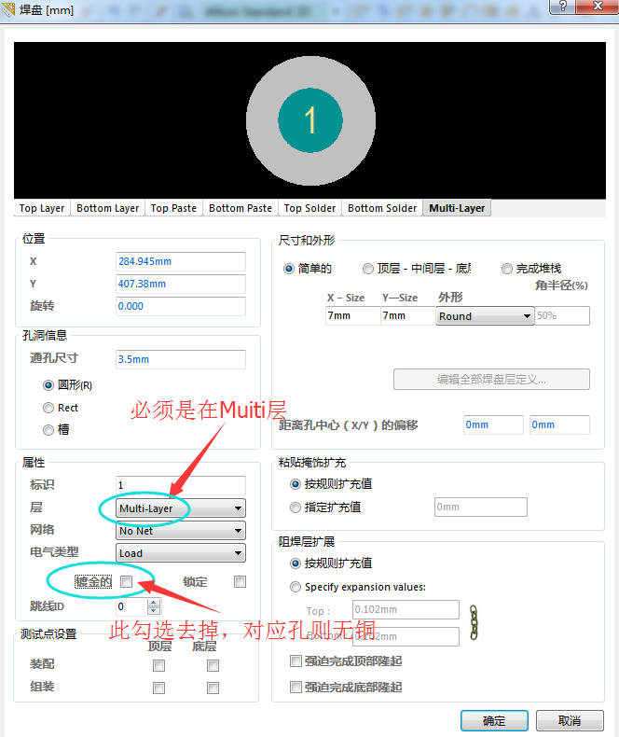Uncheck the 镀金的 plated checkbox
Viewport: 619px width, 737px height.
[126, 581]
